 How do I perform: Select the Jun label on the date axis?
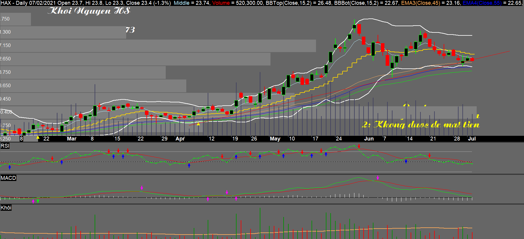coord(369,139)
